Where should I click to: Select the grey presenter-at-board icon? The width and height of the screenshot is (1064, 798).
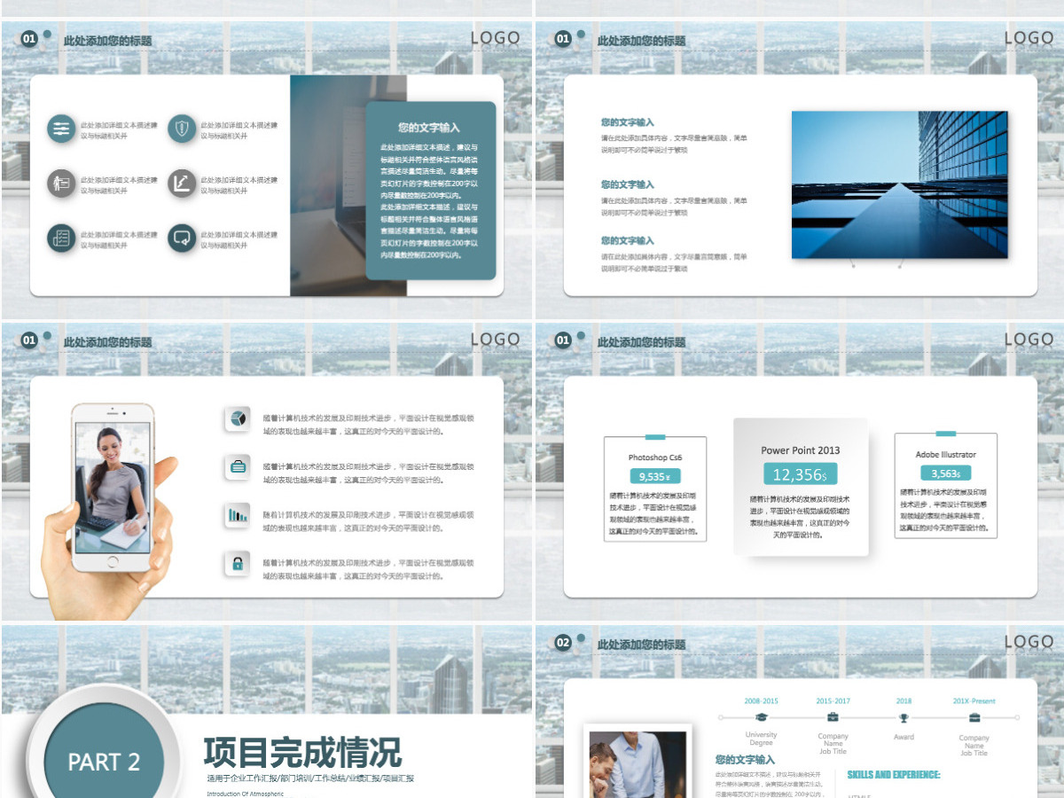[61, 184]
